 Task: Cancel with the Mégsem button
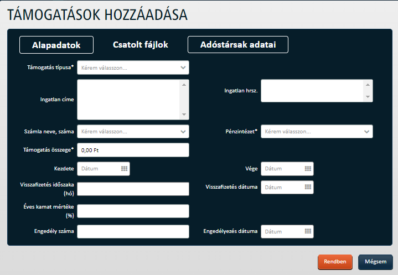tap(375, 262)
